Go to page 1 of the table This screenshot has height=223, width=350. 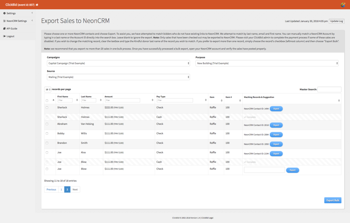[x=61, y=189]
